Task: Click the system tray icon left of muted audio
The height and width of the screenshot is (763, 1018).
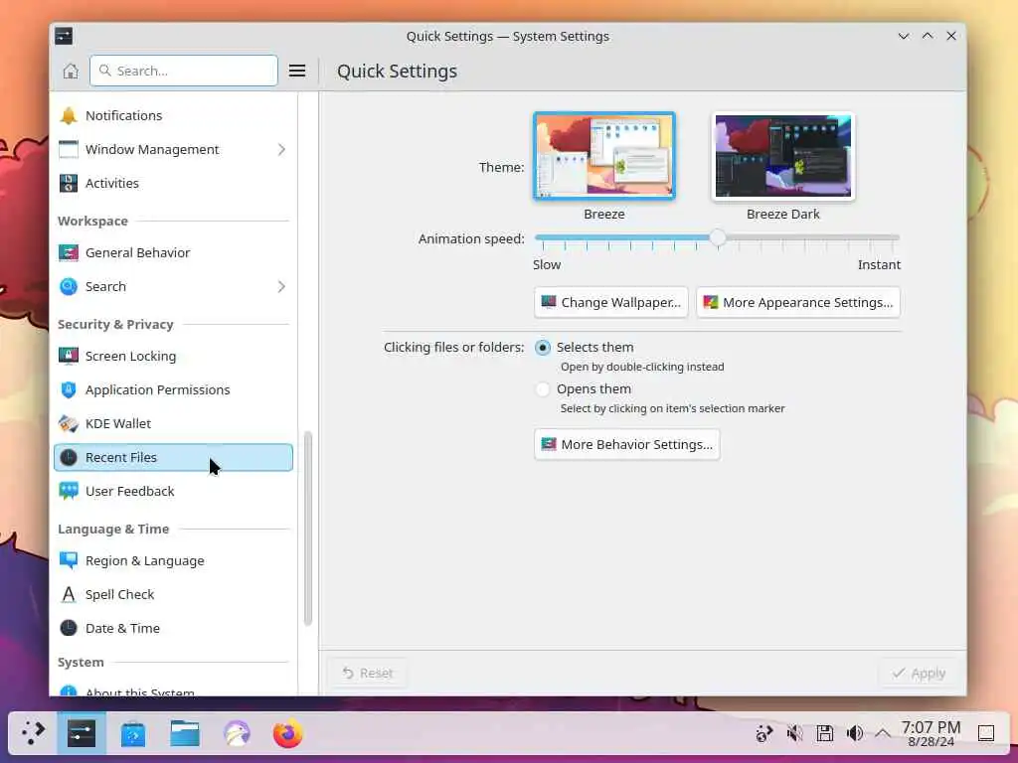Action: tap(764, 733)
